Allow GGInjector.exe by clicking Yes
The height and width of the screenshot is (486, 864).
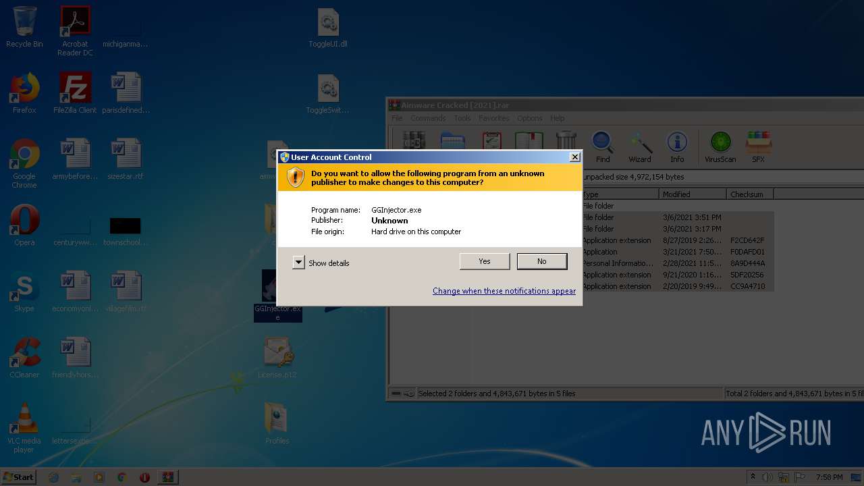coord(485,261)
